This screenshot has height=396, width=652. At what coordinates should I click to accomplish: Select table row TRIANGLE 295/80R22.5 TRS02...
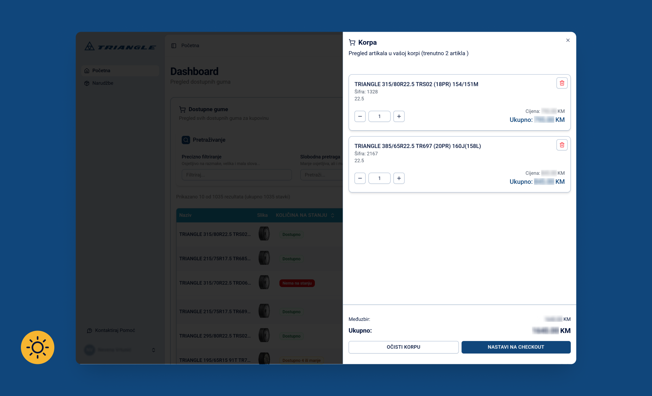click(x=259, y=336)
